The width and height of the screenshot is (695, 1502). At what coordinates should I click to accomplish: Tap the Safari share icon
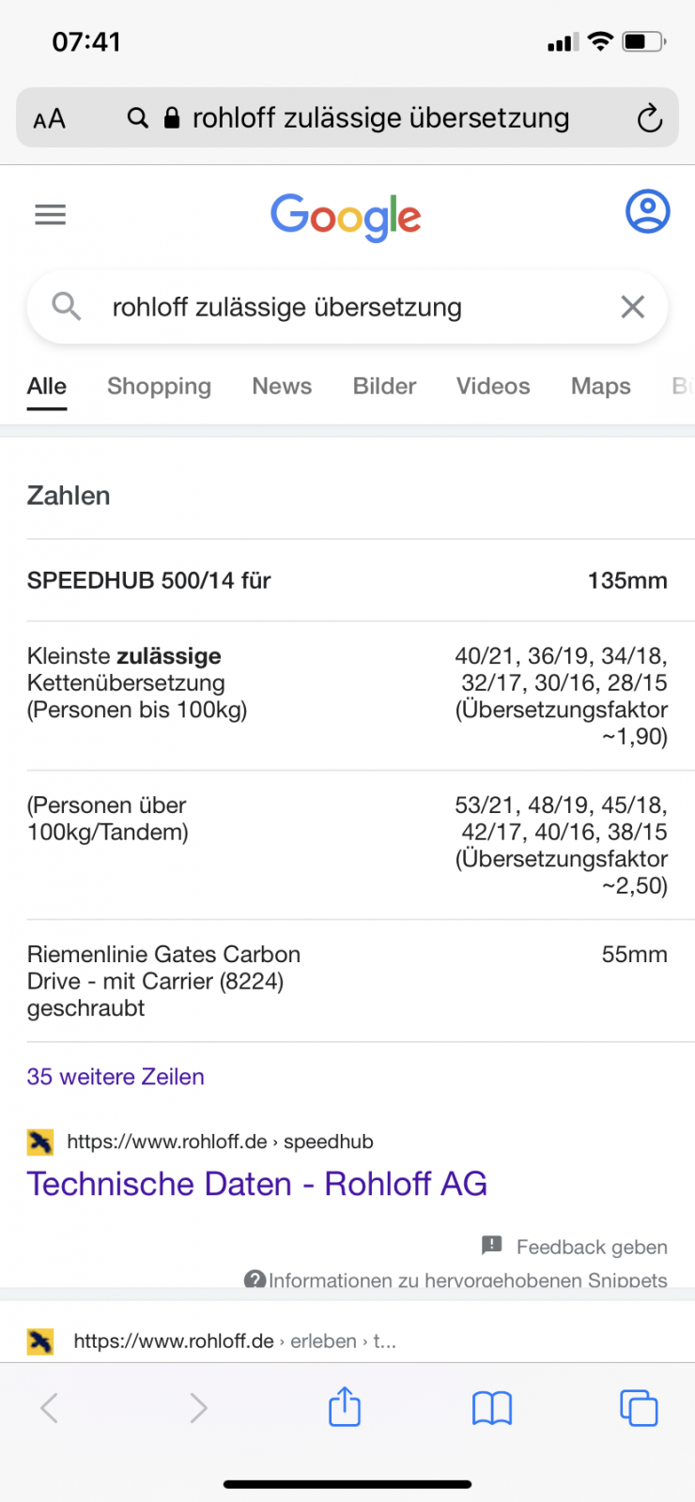(x=345, y=1407)
